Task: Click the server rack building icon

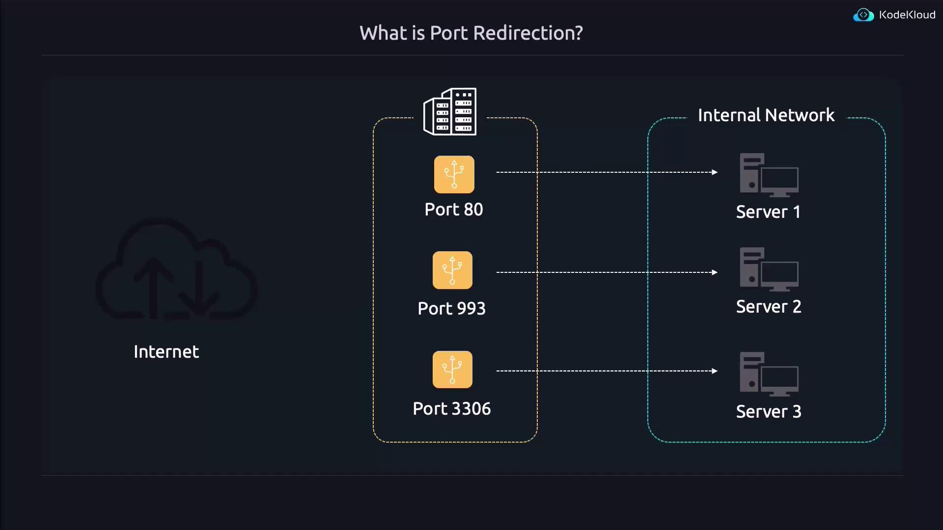Action: (x=450, y=111)
